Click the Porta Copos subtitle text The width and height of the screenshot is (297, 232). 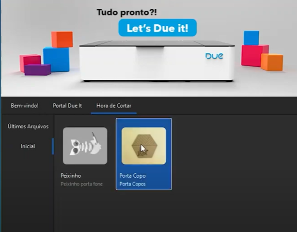pyautogui.click(x=132, y=184)
